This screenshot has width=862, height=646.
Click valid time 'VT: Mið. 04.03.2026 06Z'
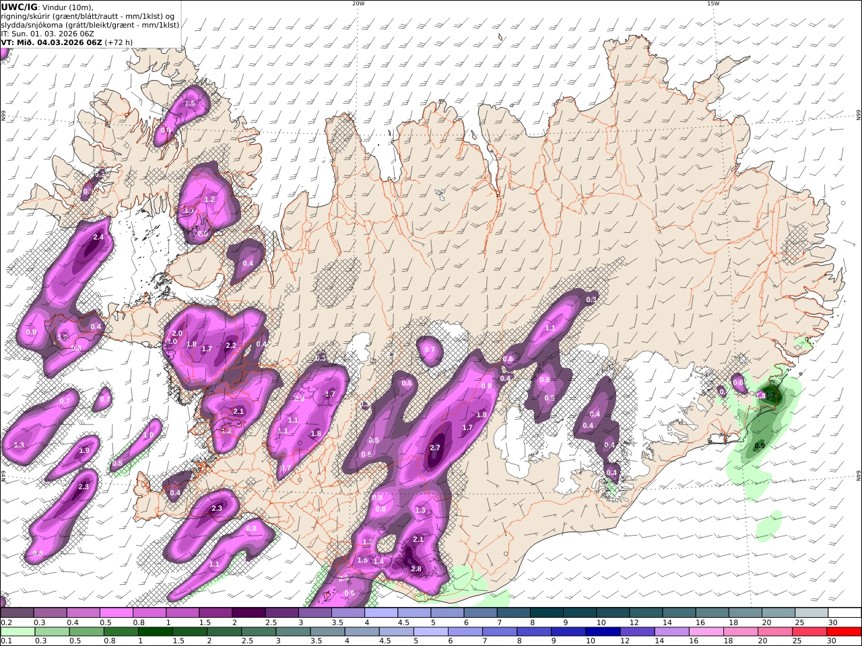pos(52,42)
